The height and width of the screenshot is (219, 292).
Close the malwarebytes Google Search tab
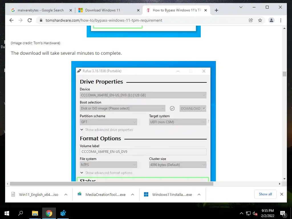pyautogui.click(x=71, y=10)
